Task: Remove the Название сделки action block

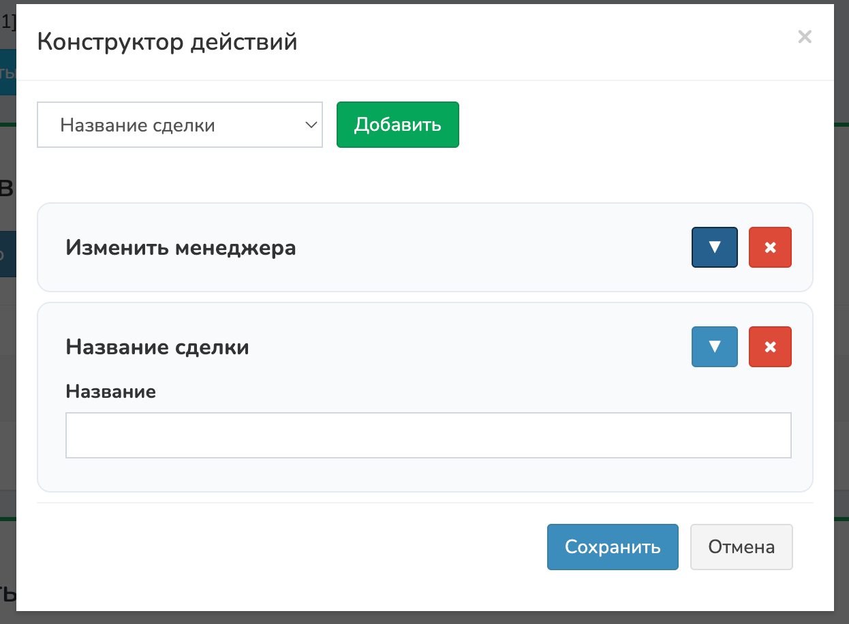Action: (x=770, y=347)
